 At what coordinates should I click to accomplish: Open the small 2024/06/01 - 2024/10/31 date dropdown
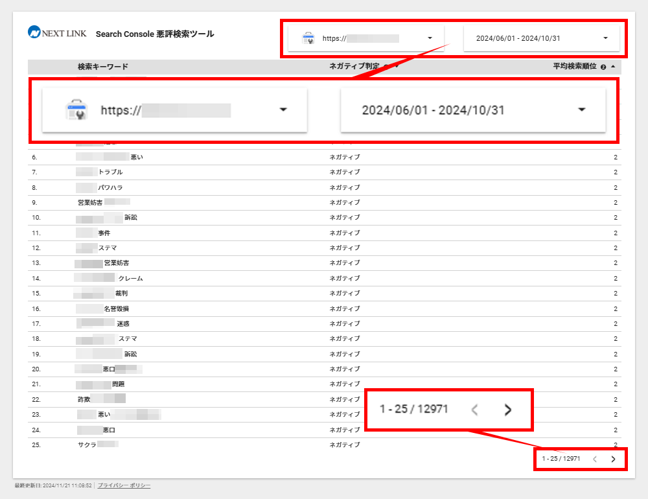coord(605,38)
